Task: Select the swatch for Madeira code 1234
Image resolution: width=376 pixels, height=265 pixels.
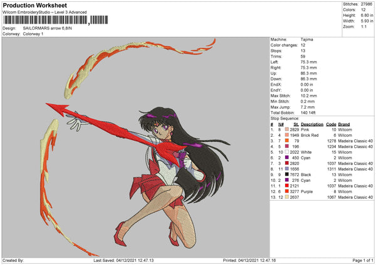Action: point(287,146)
